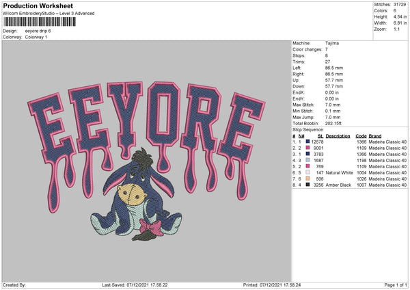Click the navy swatch beside 12578 stitches

pos(307,142)
